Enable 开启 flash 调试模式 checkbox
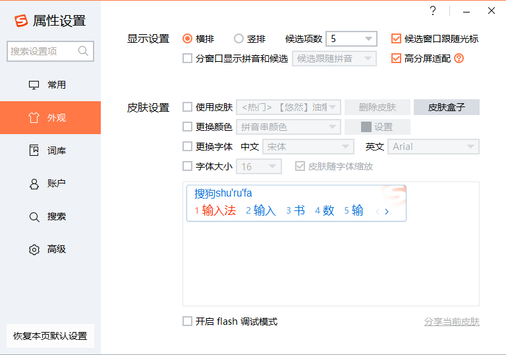 pos(188,321)
